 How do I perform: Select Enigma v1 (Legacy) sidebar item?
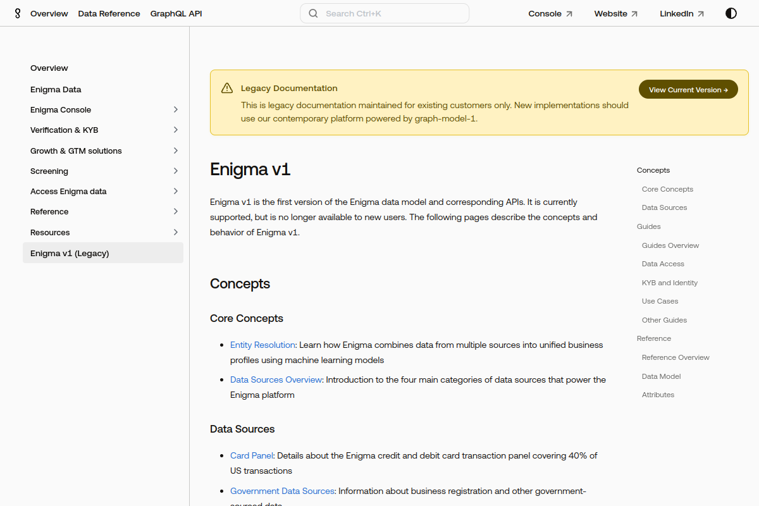[x=103, y=253]
